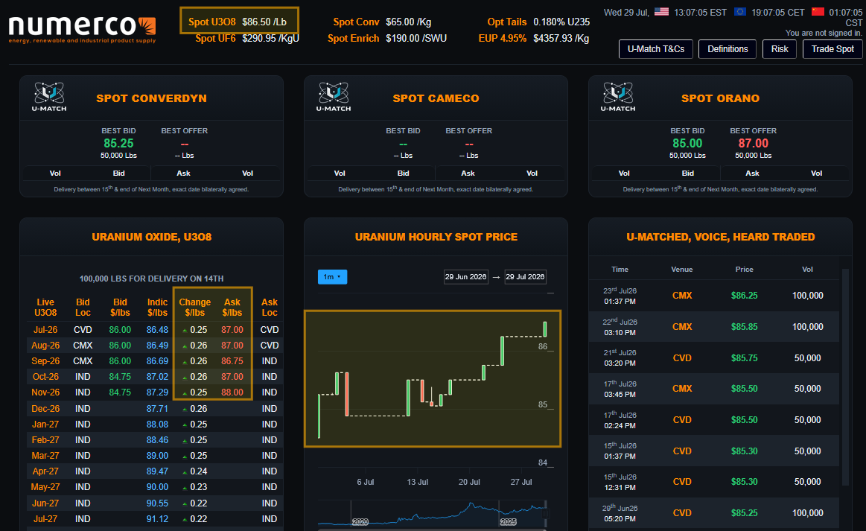The height and width of the screenshot is (531, 866).
Task: Click the 29 Jul 2026 end date field
Action: tap(525, 277)
